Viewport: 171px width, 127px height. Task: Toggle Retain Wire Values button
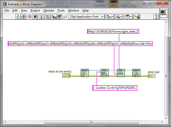pos(48,17)
